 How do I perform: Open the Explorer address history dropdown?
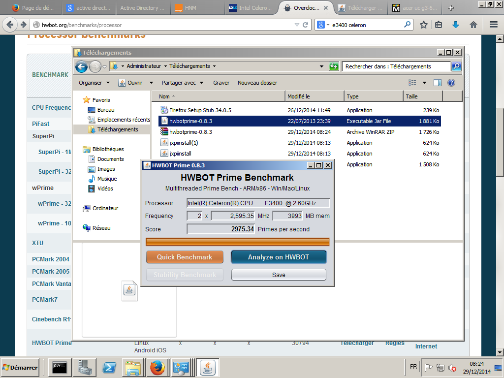pos(321,66)
